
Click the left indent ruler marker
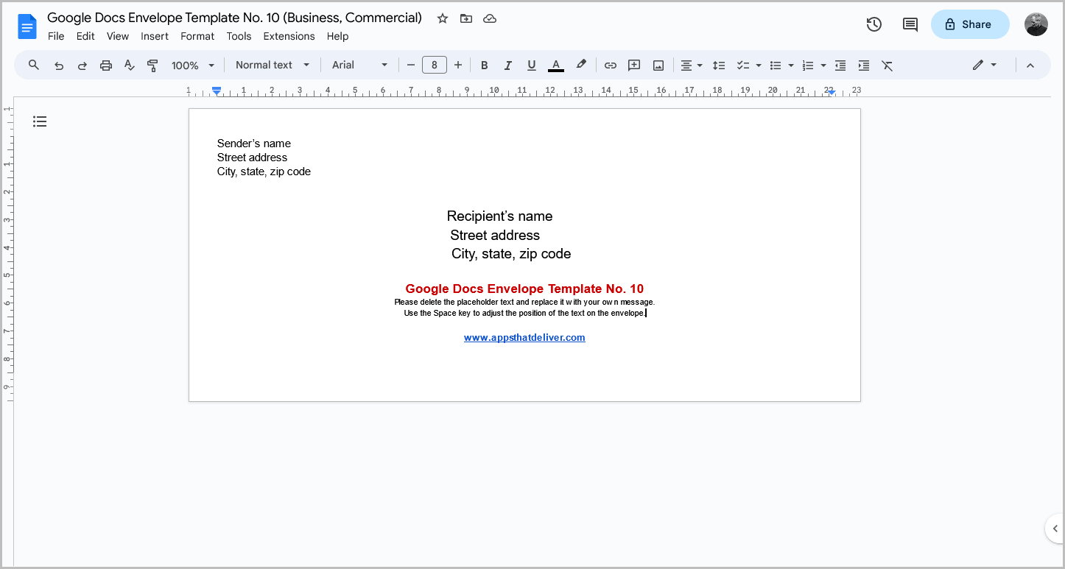217,91
